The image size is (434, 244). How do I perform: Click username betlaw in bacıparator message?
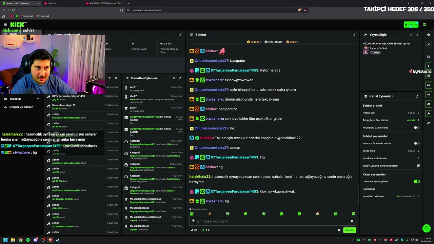(211, 109)
